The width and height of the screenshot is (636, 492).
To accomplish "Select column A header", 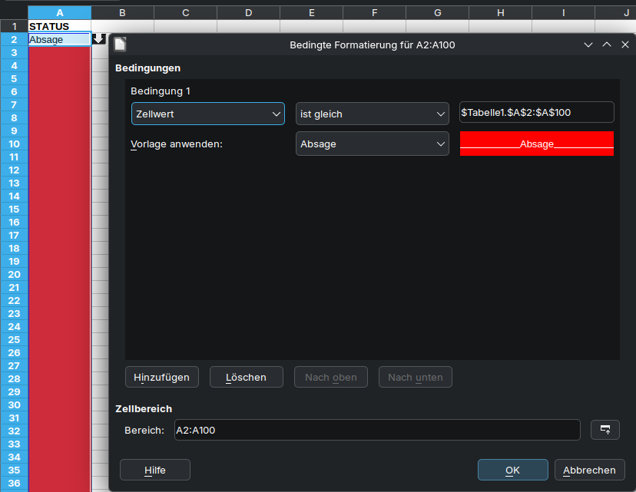I will 60,13.
